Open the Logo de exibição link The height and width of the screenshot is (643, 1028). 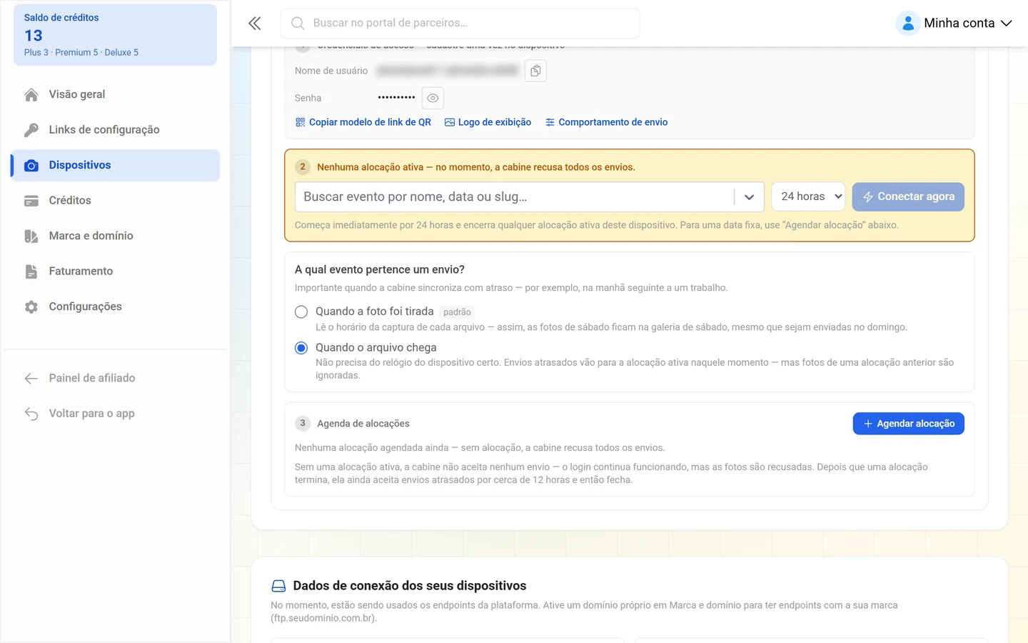(488, 122)
